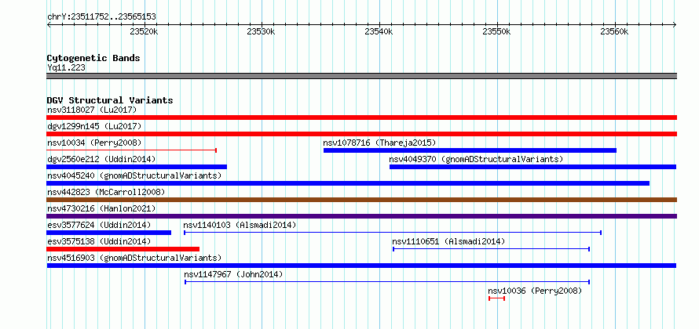Click the 23550k ruler position label
The width and height of the screenshot is (699, 329).
(x=496, y=31)
